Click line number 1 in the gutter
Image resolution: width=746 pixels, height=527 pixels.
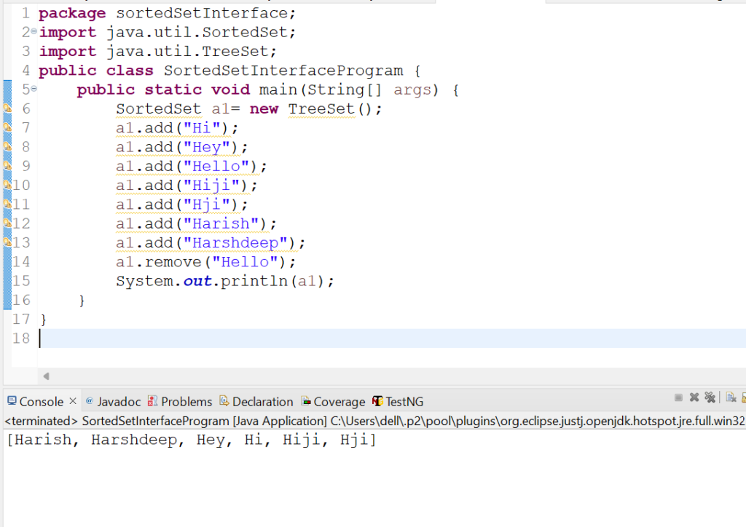click(25, 13)
